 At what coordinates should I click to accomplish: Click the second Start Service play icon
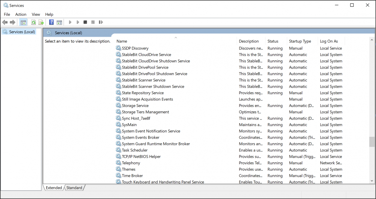tap(78, 22)
